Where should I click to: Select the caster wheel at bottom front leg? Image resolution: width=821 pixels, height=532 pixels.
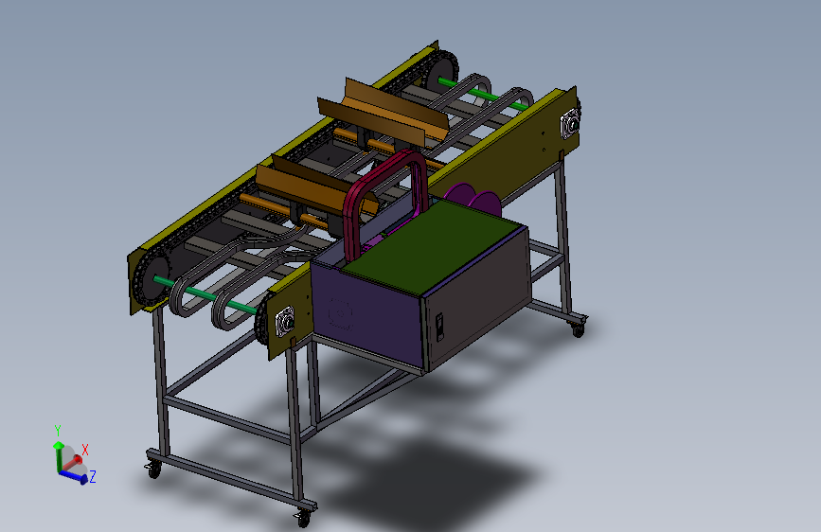[303, 518]
